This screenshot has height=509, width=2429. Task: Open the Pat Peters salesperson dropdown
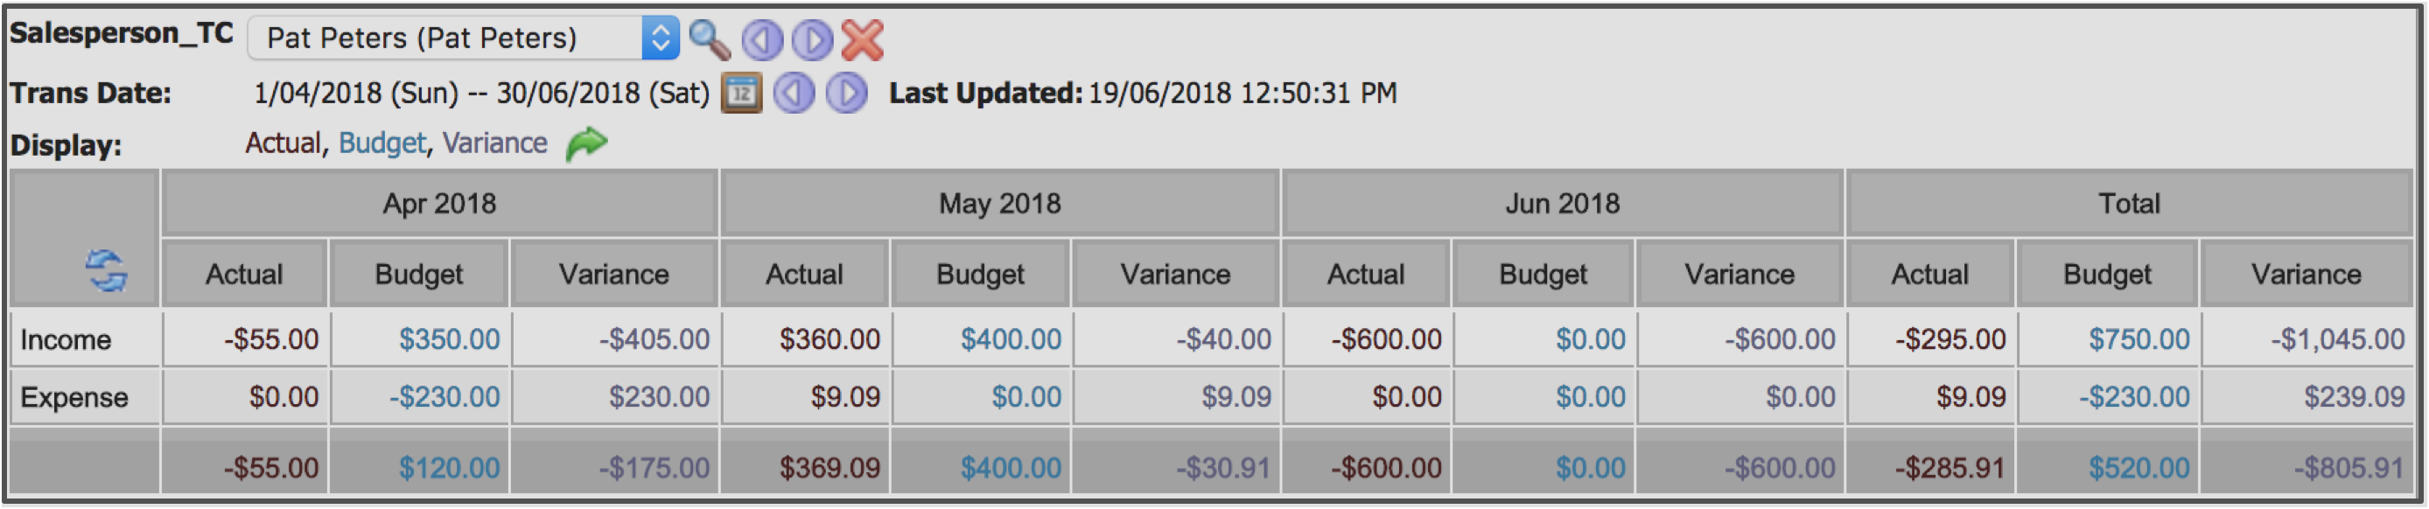[x=463, y=38]
